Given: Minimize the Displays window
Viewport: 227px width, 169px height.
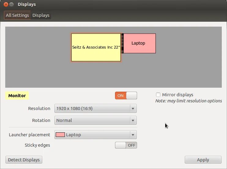Looking at the screenshot, I should [x=12, y=5].
